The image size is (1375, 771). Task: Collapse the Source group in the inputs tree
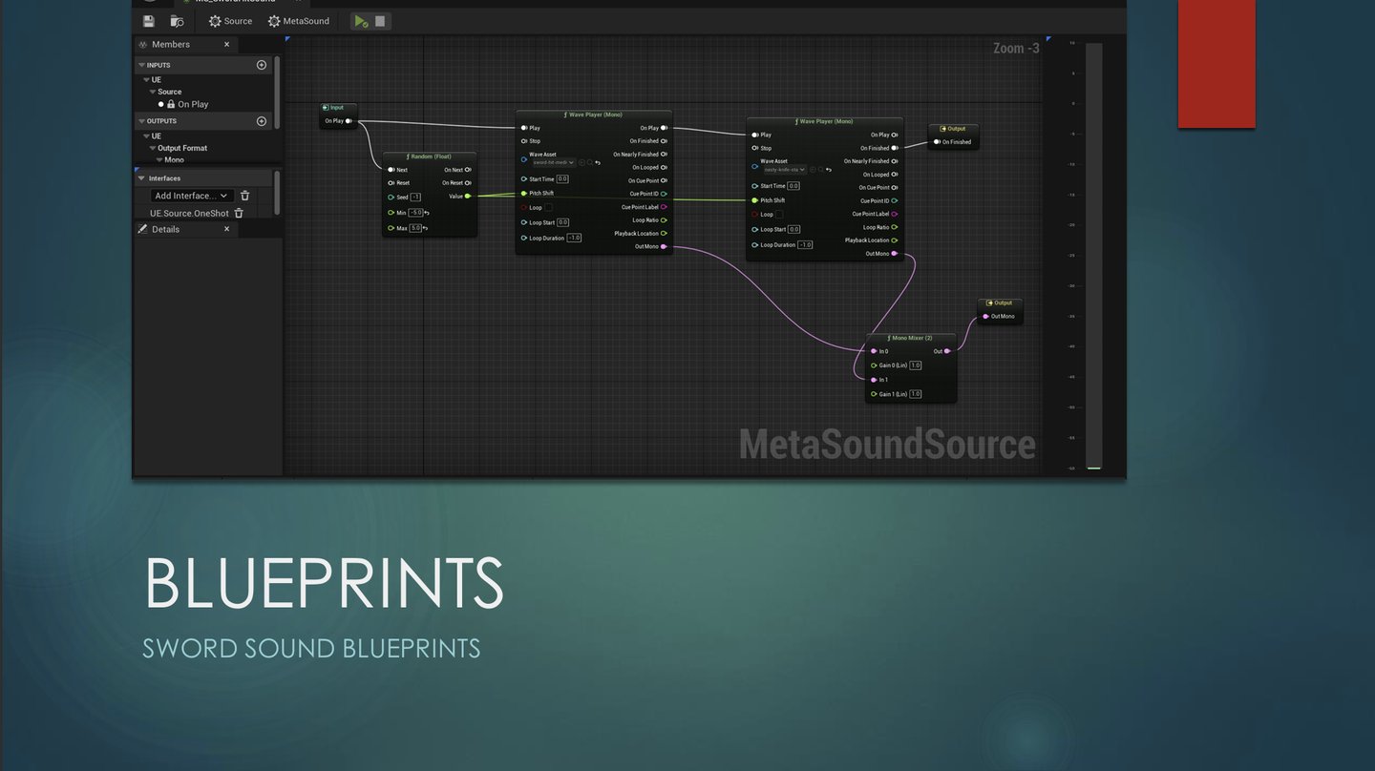pos(153,92)
